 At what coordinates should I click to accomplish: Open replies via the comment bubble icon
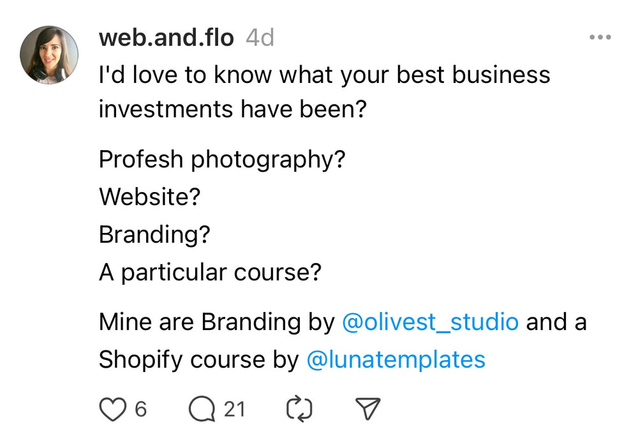click(202, 409)
